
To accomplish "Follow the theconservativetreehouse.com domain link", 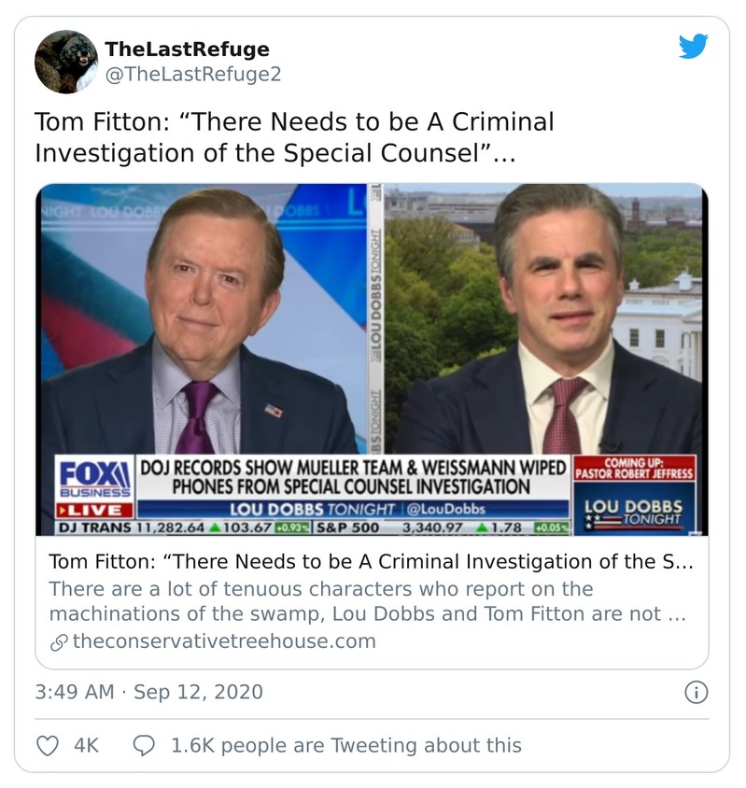I will [x=223, y=641].
